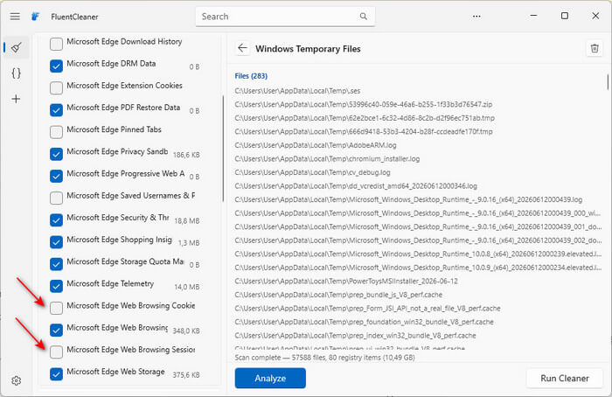Click the Windows Temporary Files title
The width and height of the screenshot is (612, 397).
pyautogui.click(x=308, y=49)
